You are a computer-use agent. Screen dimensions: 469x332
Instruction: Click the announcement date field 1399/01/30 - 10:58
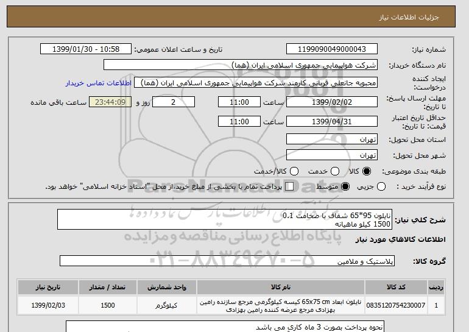[86, 49]
